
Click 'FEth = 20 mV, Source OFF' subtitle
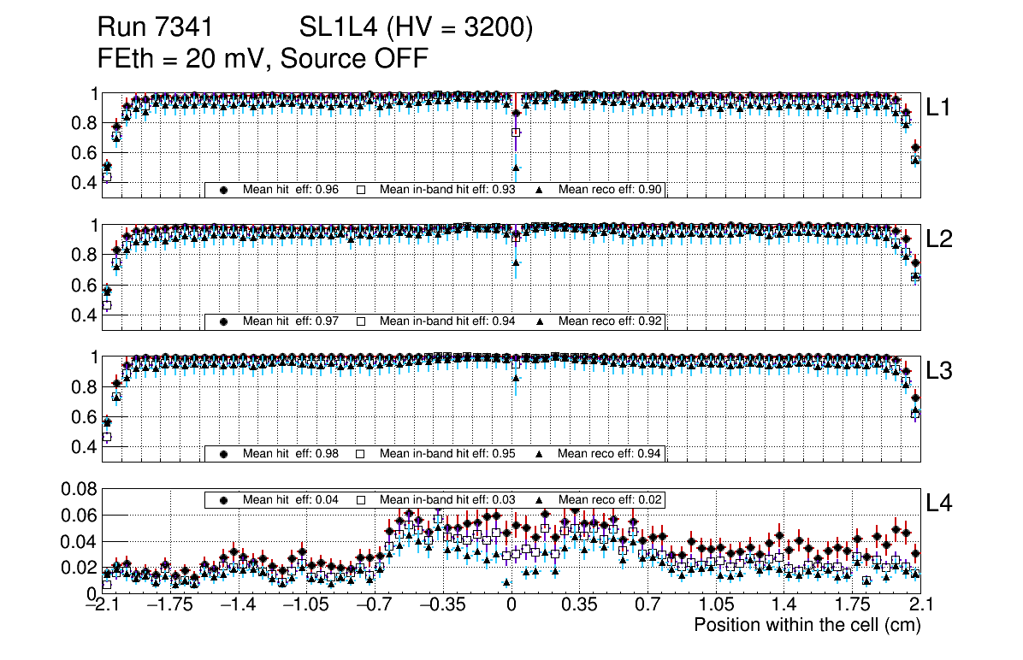(x=263, y=59)
